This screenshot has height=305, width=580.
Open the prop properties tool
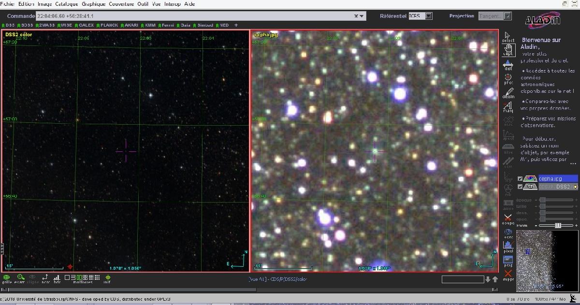click(507, 261)
